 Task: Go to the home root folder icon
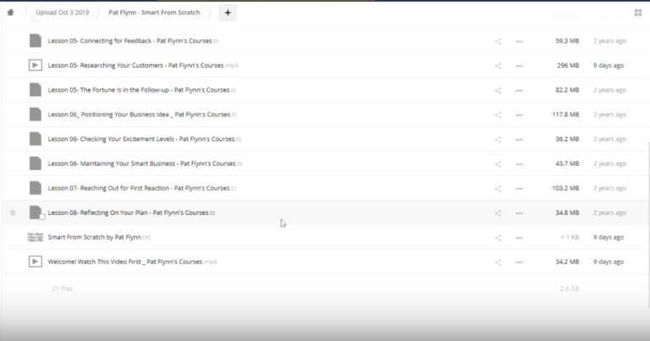point(10,13)
